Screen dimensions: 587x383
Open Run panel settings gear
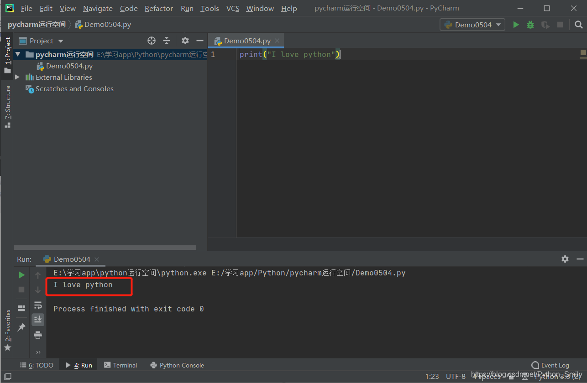(x=565, y=259)
